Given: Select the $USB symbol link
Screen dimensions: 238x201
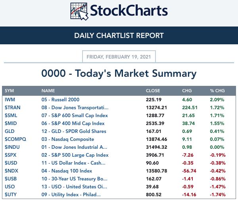Looking at the screenshot, I should 11,179.
